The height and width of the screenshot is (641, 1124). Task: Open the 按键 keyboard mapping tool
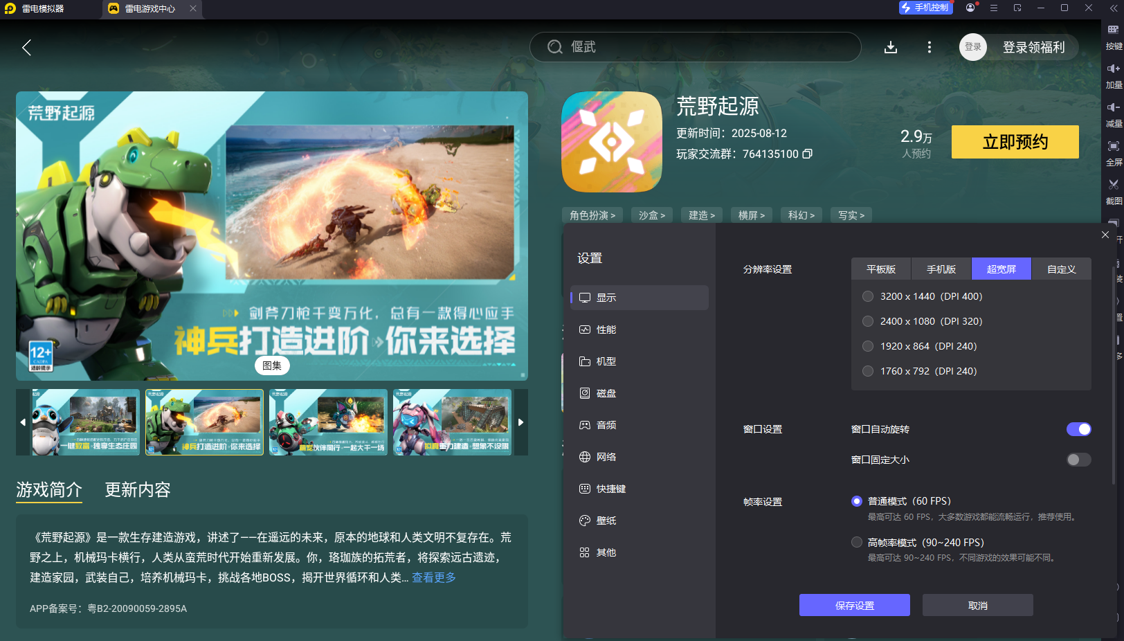coord(1114,37)
